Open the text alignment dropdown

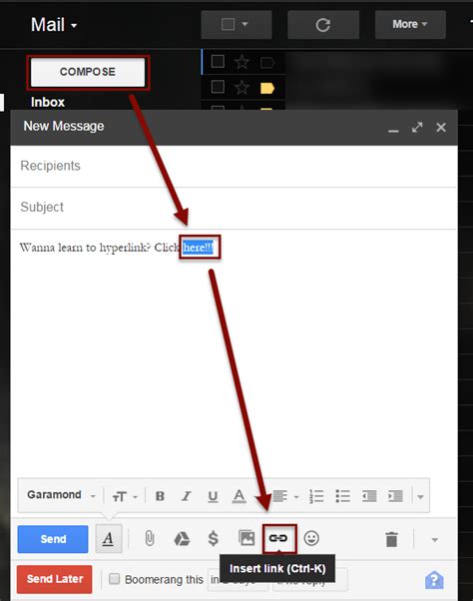point(285,496)
